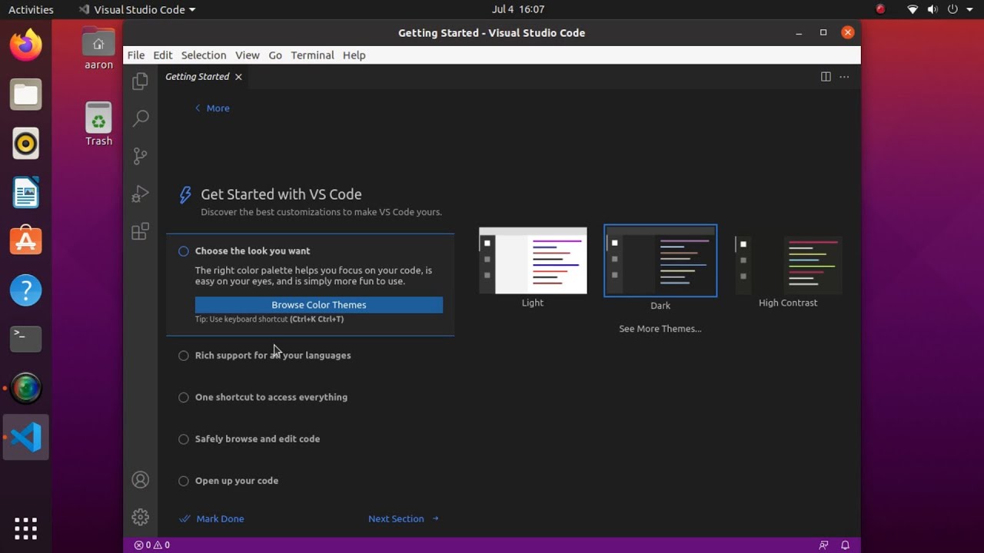Launch Firefox from the Ubuntu dock
The image size is (984, 553).
25,45
